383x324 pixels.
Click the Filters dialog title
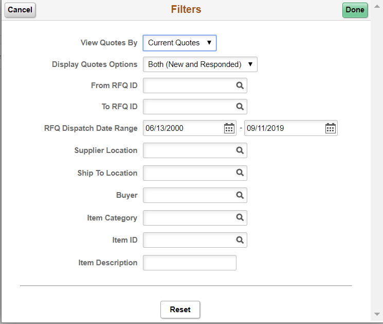coord(186,9)
